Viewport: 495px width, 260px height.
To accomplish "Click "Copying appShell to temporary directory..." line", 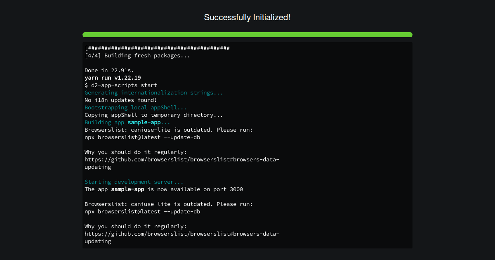I will (x=154, y=115).
